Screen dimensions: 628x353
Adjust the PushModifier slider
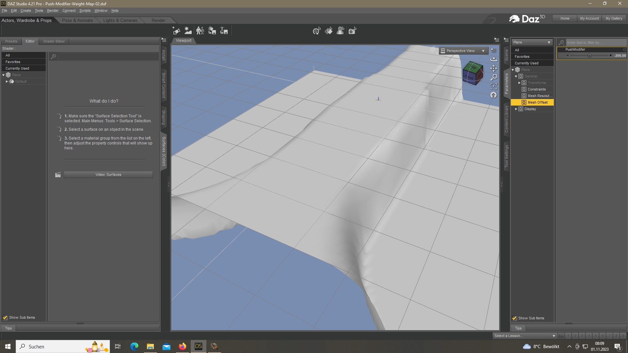point(589,56)
